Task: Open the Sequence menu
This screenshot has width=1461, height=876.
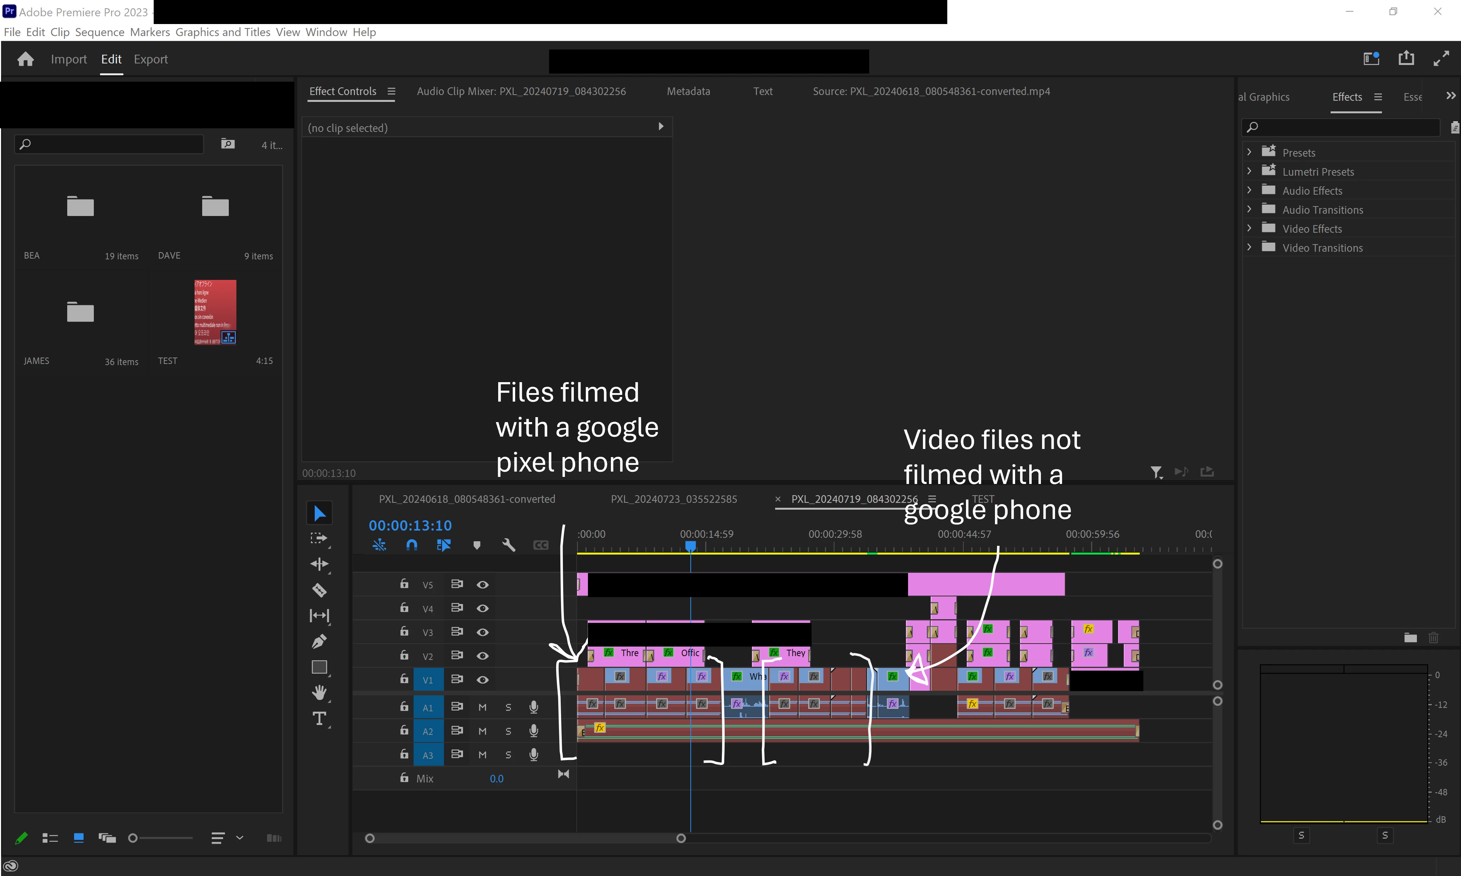Action: tap(99, 32)
